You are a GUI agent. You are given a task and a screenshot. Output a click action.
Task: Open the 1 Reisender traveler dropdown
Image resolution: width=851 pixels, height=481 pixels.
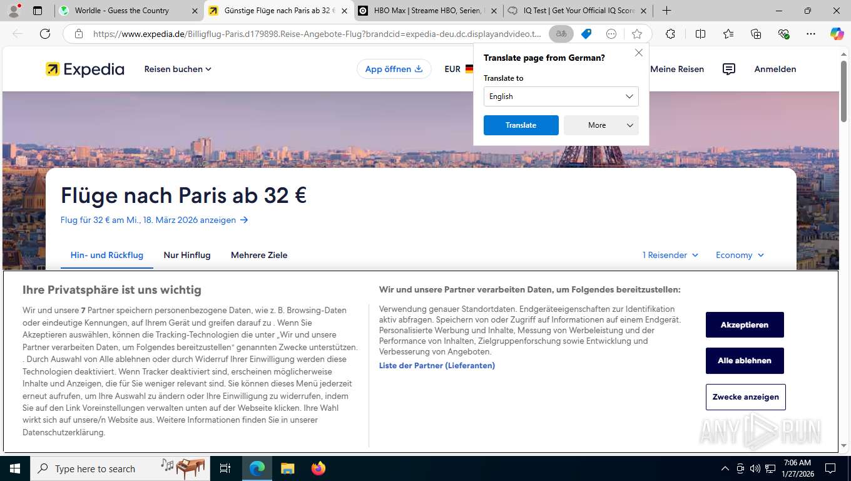670,255
